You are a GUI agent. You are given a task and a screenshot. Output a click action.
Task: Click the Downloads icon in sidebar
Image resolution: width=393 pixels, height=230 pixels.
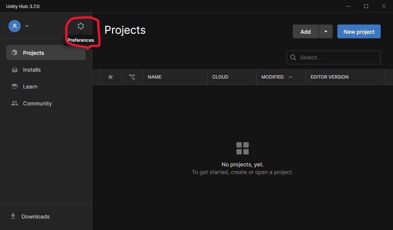(x=13, y=216)
